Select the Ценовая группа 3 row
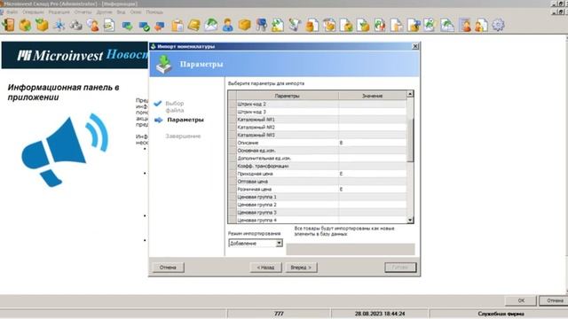 pos(321,213)
